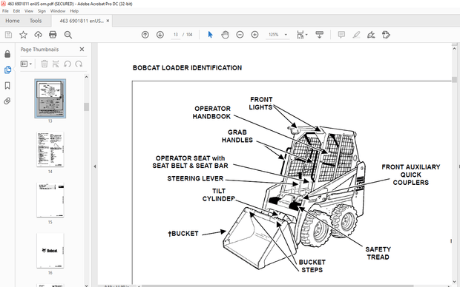Close the 463 6901811 enUS document tab
Screen dimensions: 460x287
coord(108,21)
